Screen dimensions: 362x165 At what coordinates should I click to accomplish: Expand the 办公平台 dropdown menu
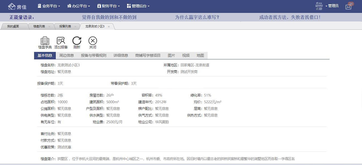point(78,6)
